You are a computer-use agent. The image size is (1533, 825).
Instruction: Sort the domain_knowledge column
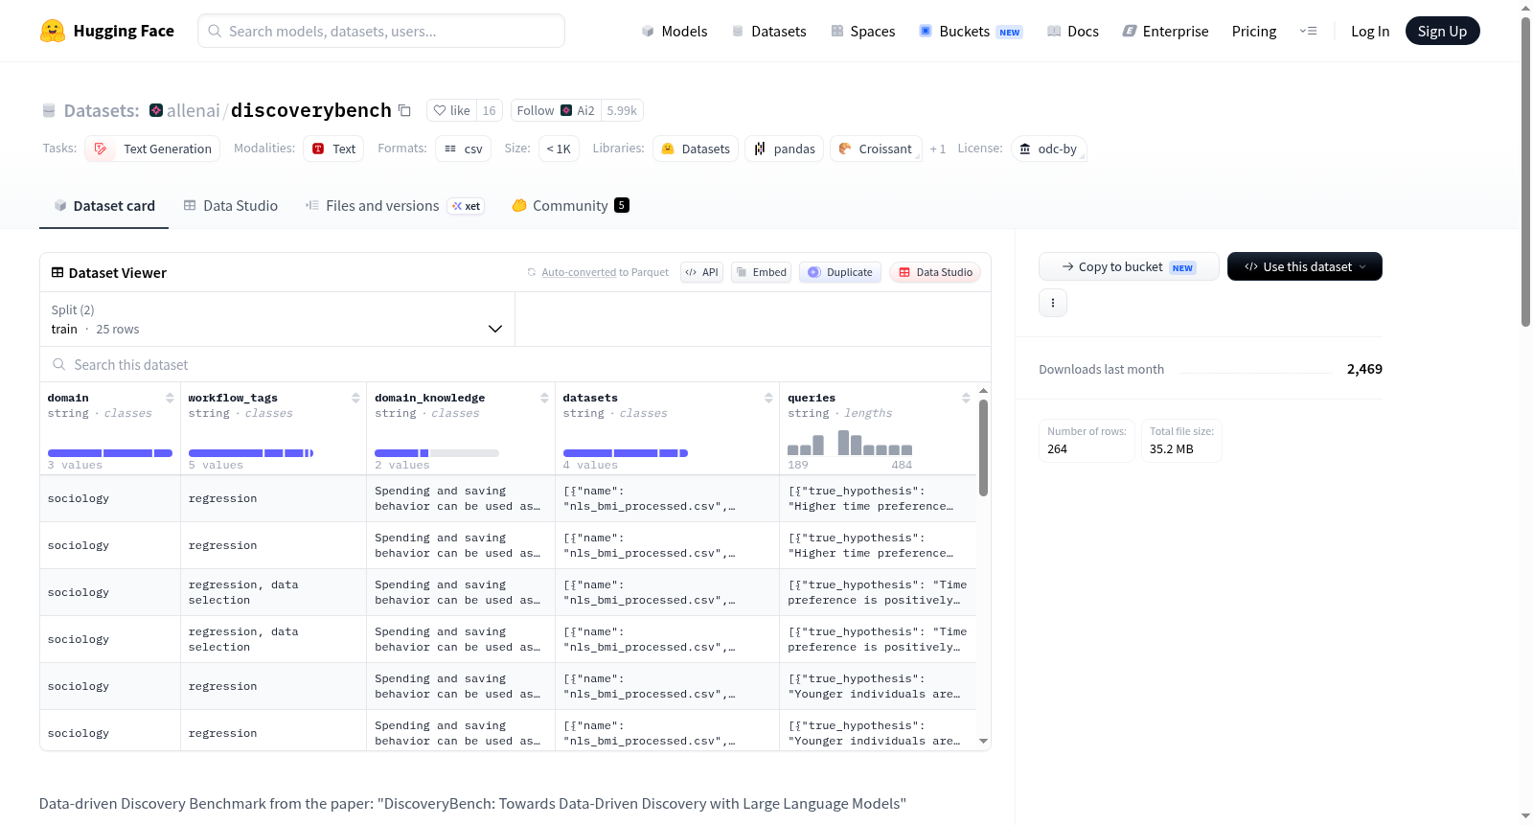(544, 398)
